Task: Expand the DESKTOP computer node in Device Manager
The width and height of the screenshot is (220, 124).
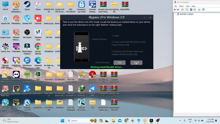Action: [x=175, y=14]
